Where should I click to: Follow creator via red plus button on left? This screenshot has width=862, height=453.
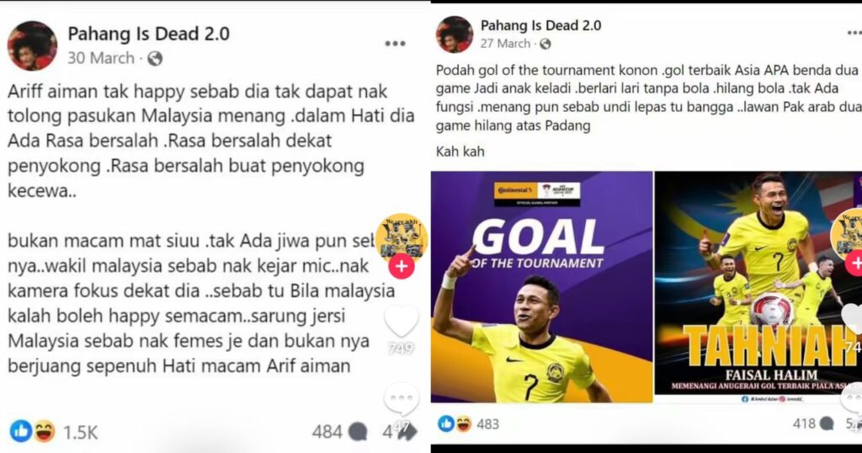[402, 266]
